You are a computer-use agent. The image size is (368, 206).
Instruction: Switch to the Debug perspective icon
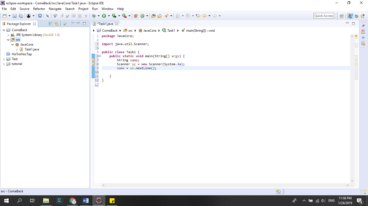357,16
